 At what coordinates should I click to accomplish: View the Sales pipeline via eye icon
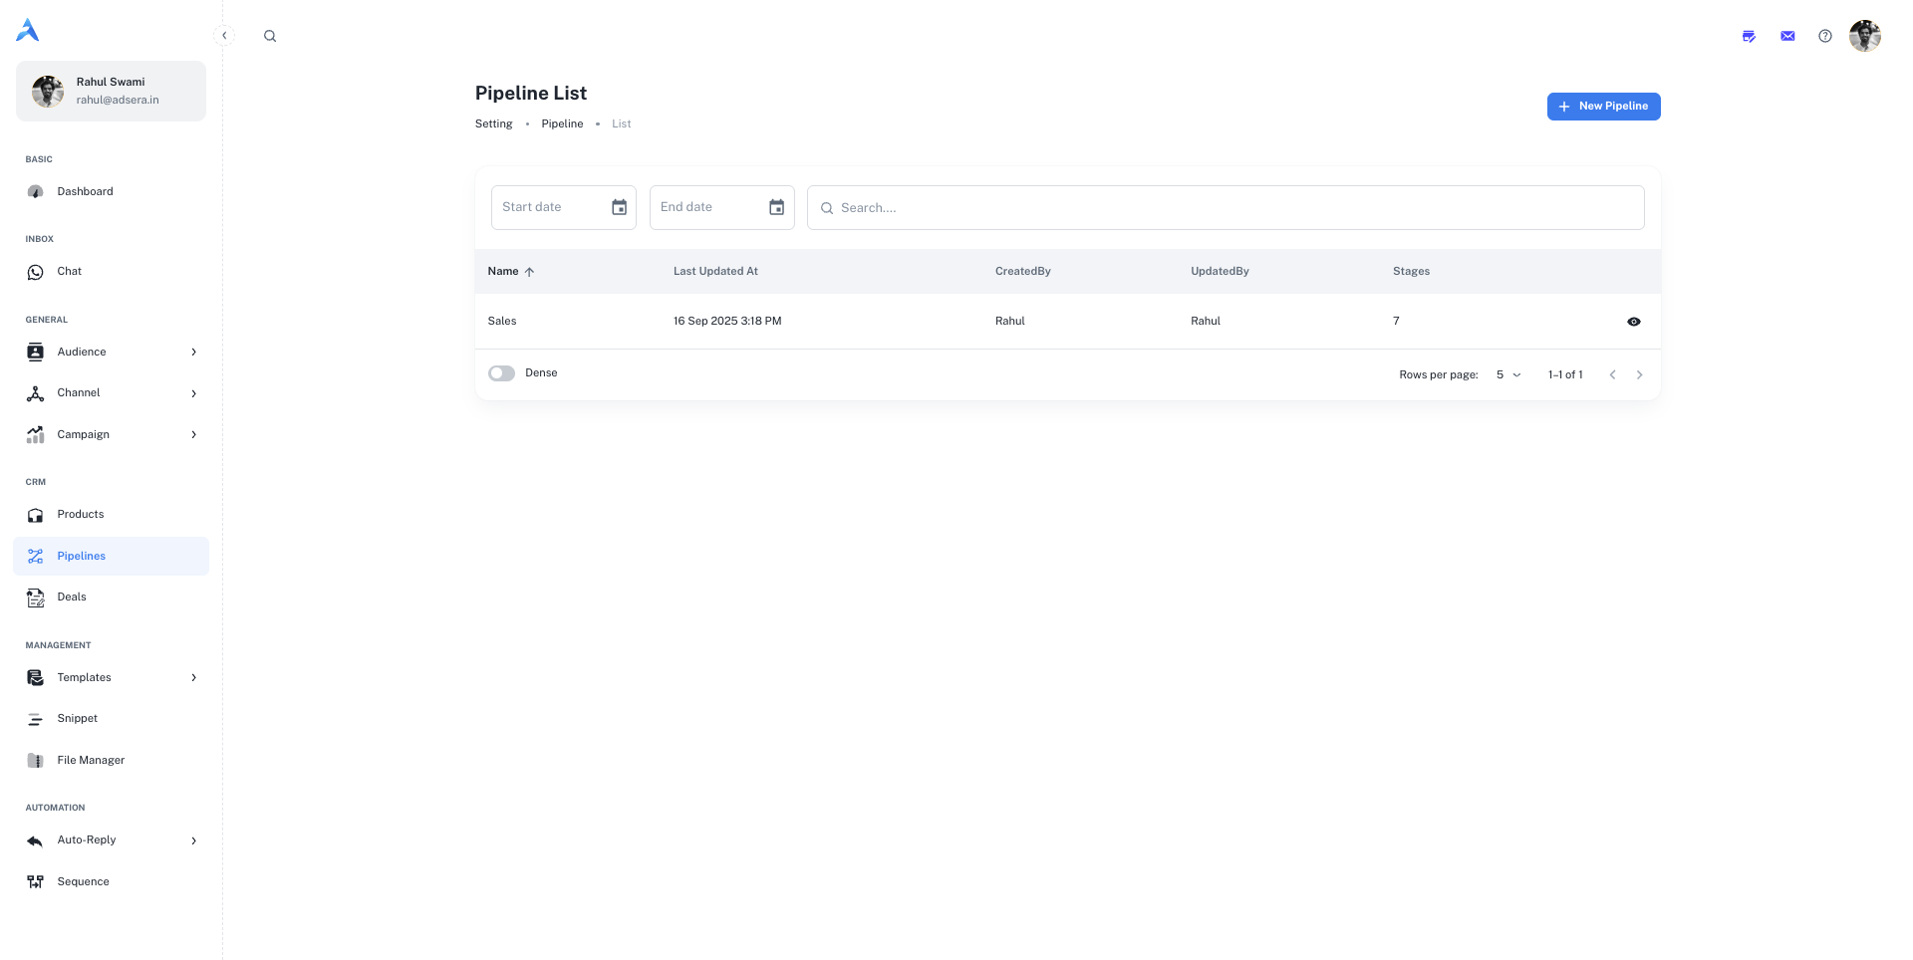point(1633,322)
